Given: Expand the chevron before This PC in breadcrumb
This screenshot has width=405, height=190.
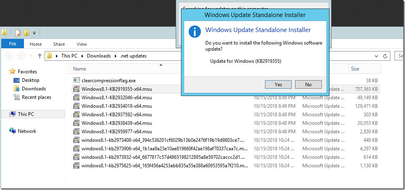Looking at the screenshot, I should (x=56, y=56).
